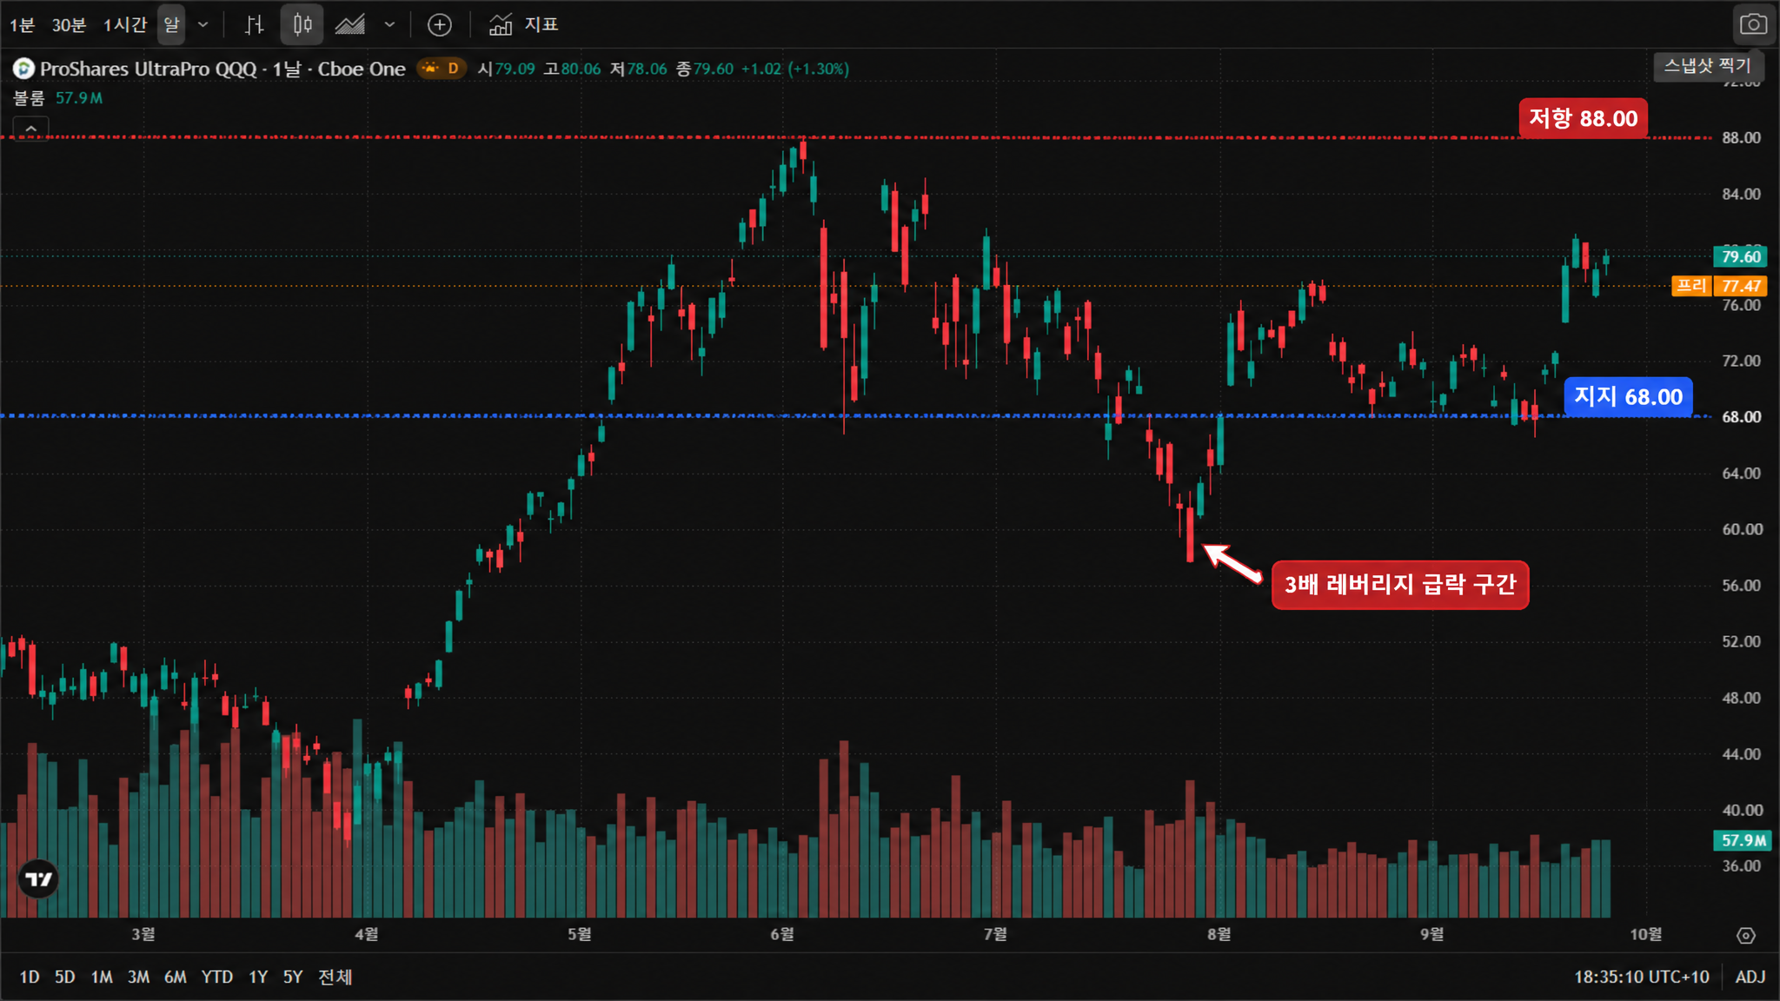The height and width of the screenshot is (1001, 1780).
Task: Switch range to 6M
Action: [x=176, y=977]
